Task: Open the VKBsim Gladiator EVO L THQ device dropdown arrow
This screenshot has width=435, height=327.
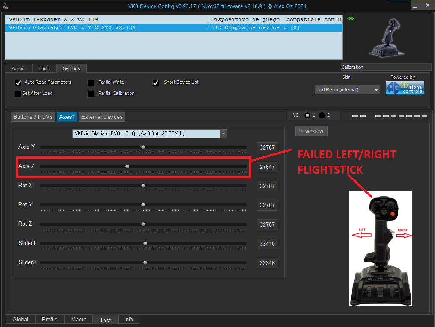Action: tap(223, 133)
